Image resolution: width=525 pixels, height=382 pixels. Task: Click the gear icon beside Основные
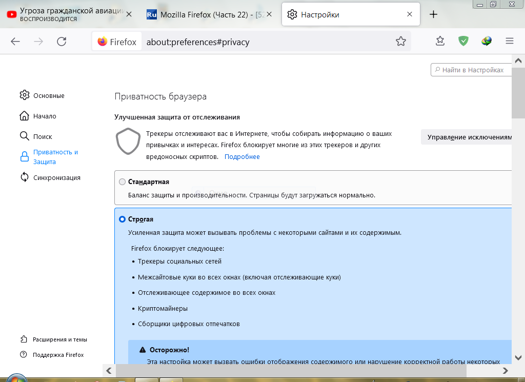point(25,95)
